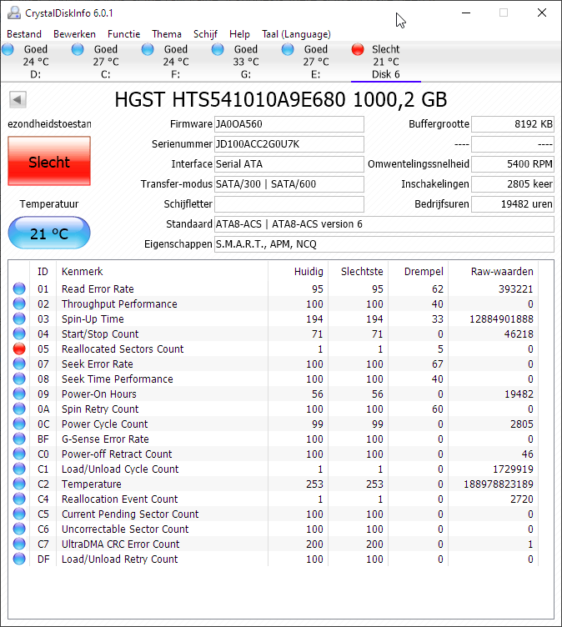
Task: Click the Drempel column header
Action: (x=418, y=272)
